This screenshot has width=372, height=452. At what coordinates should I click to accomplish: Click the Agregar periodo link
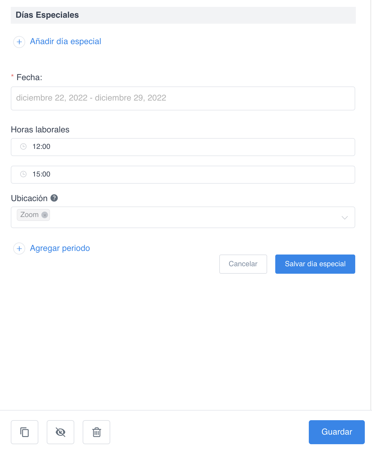pos(60,248)
